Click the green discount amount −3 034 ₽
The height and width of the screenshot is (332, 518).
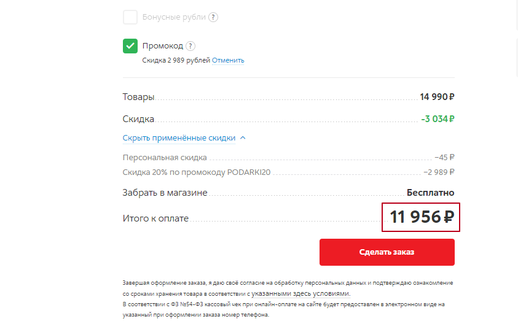438,119
